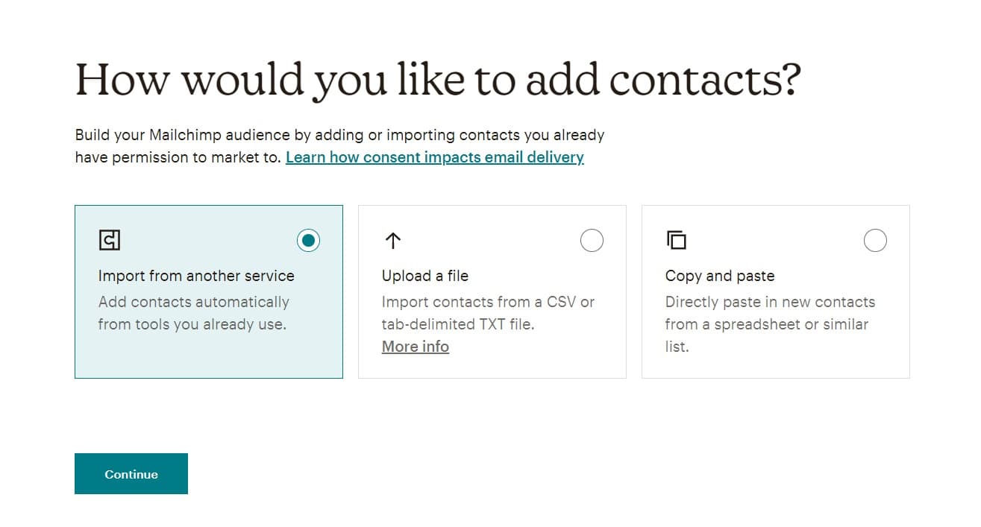Viewport: 981px width, 527px height.
Task: Click the "Upload a file" heading label
Action: pyautogui.click(x=424, y=276)
